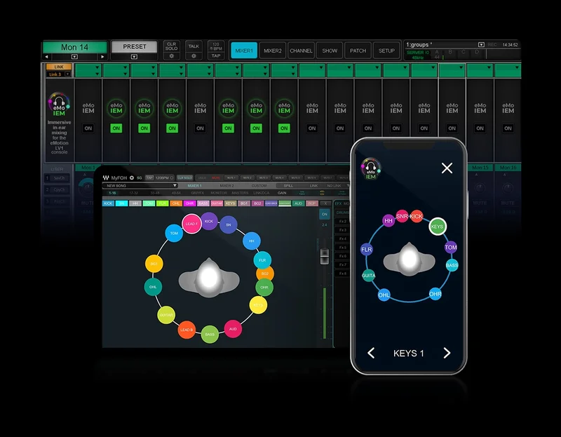Open the SHOW tab
This screenshot has height=437, width=561.
330,51
